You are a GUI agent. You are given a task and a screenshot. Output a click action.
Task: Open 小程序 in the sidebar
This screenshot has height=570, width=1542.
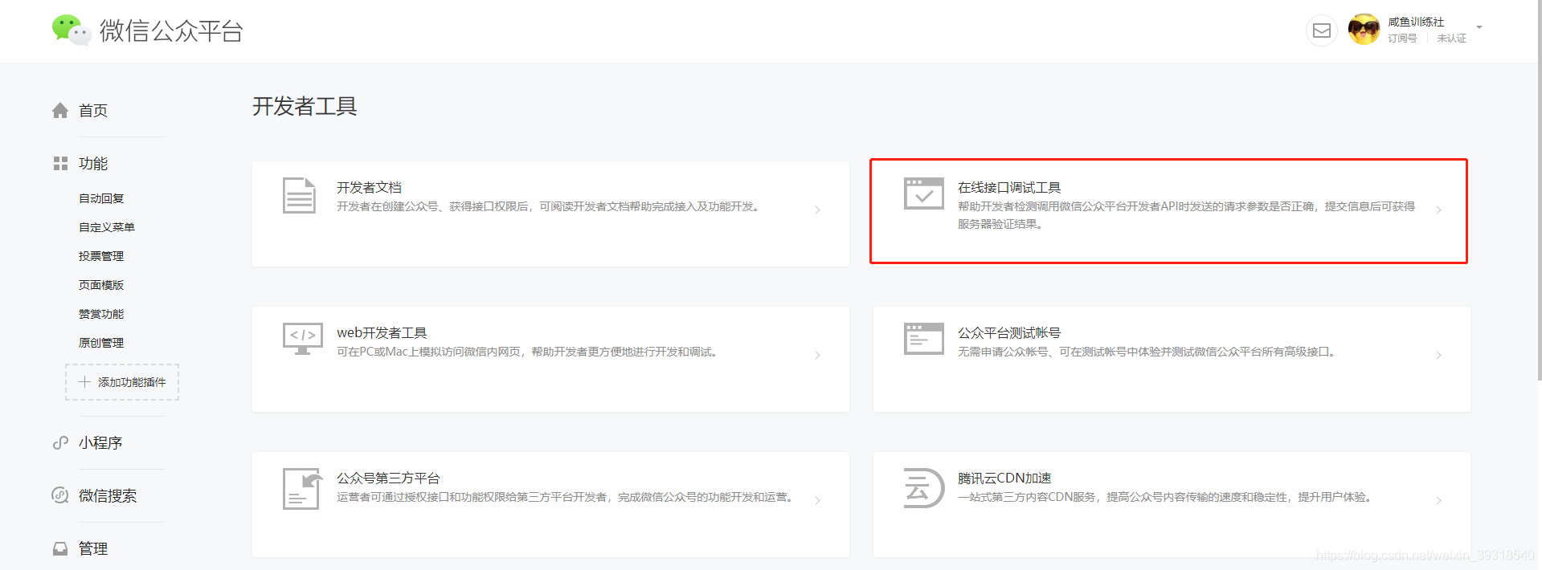(x=100, y=442)
